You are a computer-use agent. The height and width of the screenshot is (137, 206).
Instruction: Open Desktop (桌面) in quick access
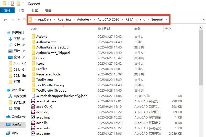tap(17, 57)
